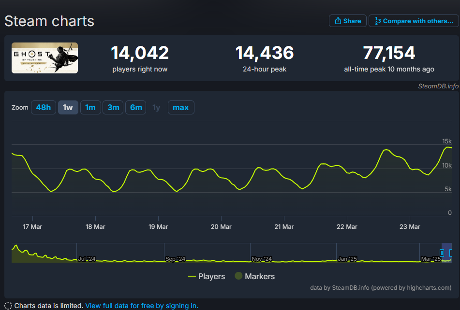Click the 20 Mar axis label

coord(221,226)
